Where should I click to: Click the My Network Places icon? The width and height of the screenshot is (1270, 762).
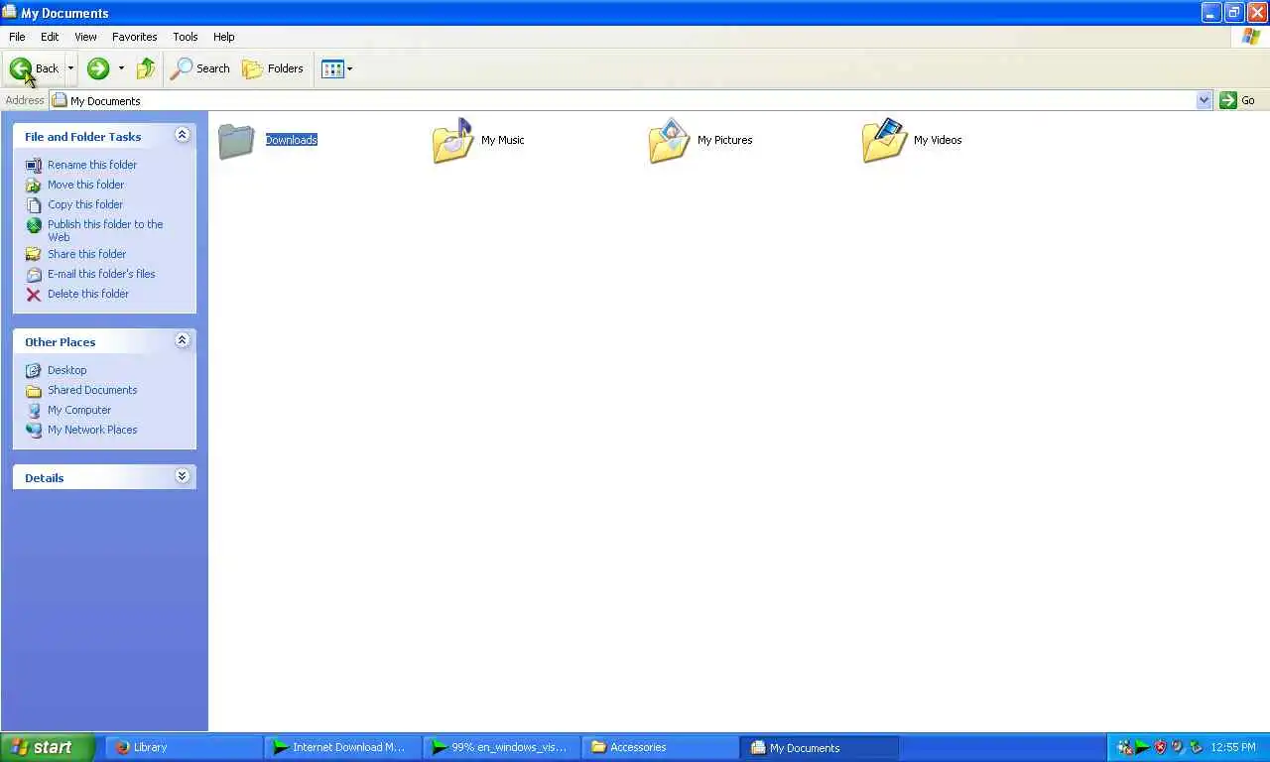(34, 430)
